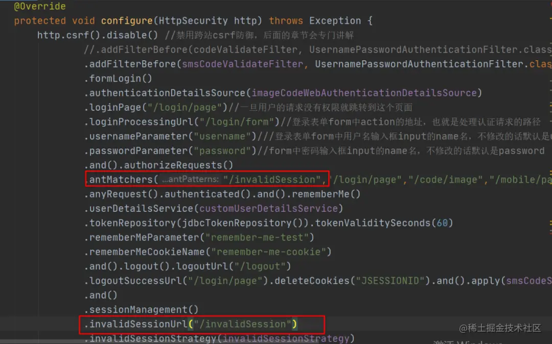Click the logoutUrl method name
Viewport: 552px width, 344px height.
coord(202,265)
